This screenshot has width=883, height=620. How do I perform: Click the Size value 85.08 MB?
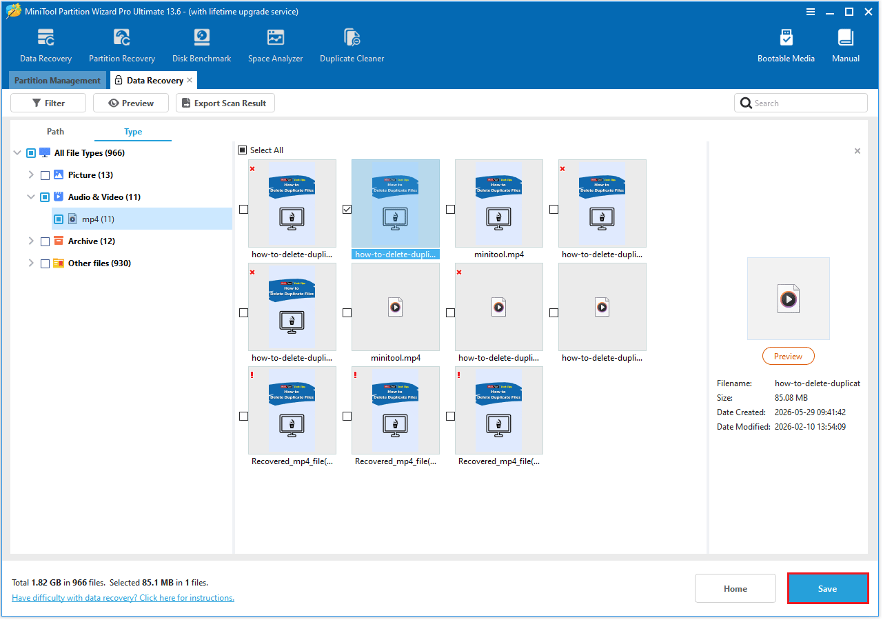[793, 398]
